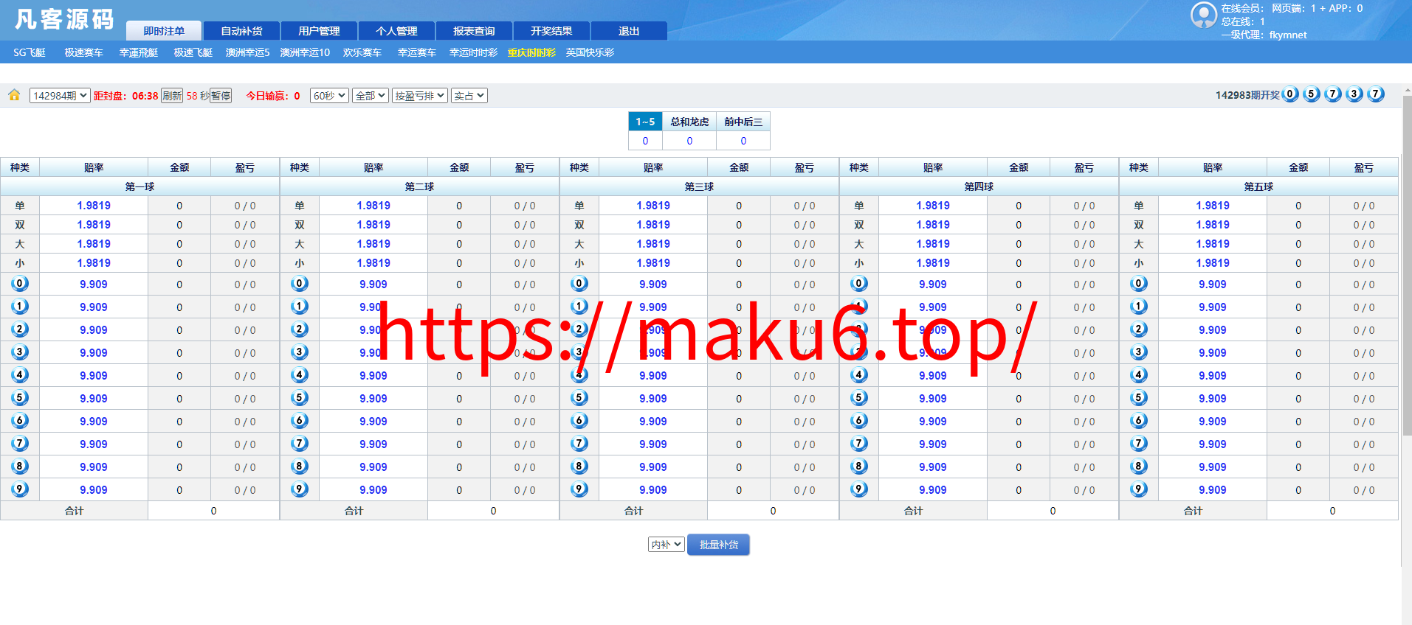Open the 内补 dropdown near 批量补货
The image size is (1412, 625).
[667, 545]
